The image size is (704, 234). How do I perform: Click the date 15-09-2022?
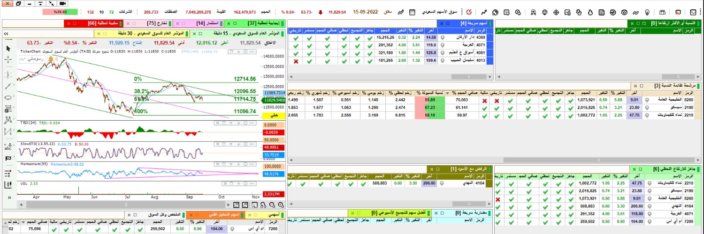click(366, 12)
